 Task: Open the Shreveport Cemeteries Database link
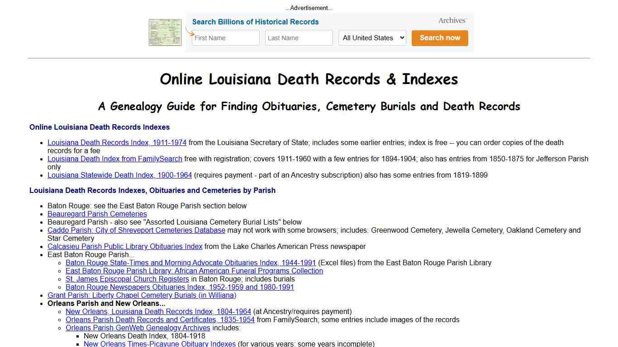point(136,230)
